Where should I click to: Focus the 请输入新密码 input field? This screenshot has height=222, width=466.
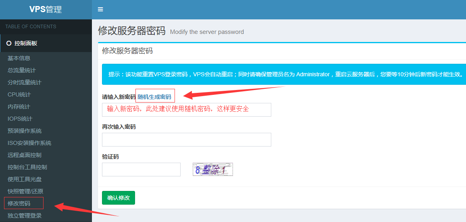coord(187,110)
